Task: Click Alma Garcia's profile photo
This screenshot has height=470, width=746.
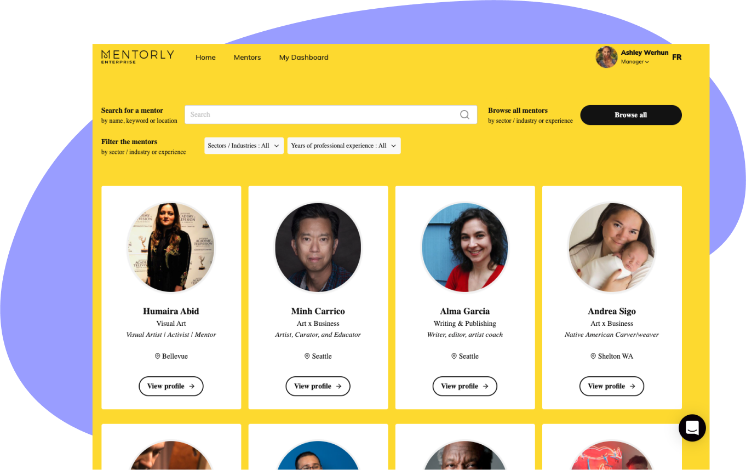Action: coord(464,248)
